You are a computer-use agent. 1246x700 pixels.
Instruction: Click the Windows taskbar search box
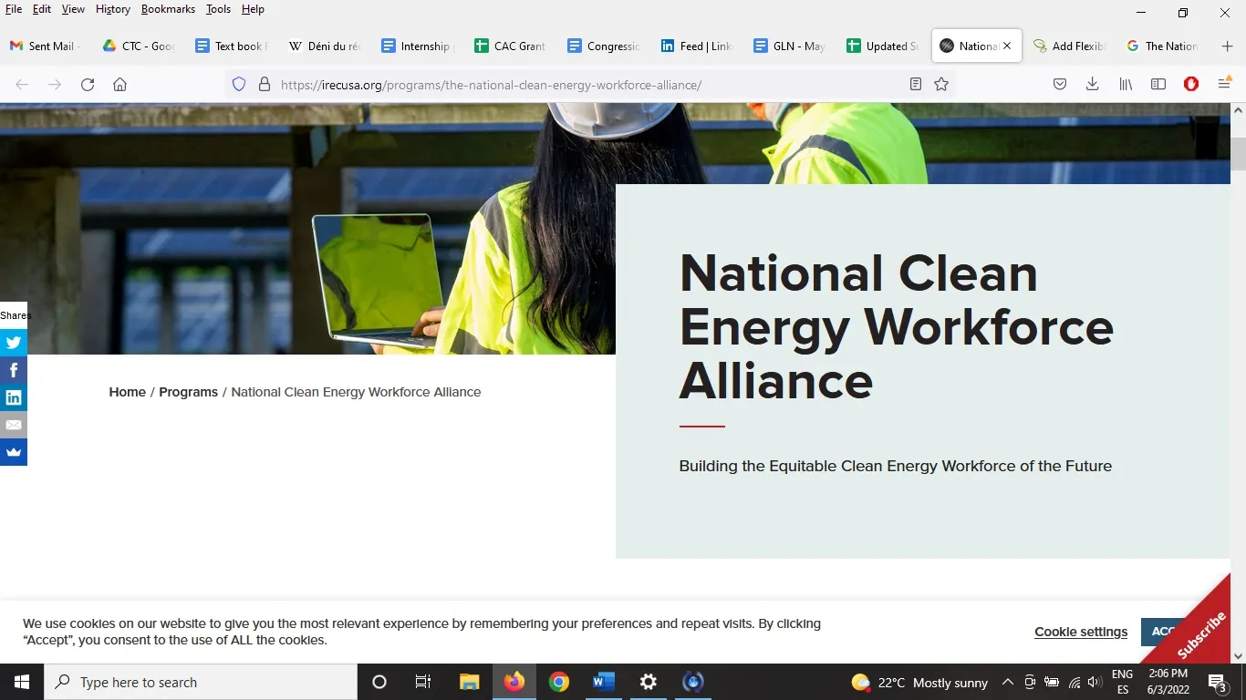(x=201, y=682)
